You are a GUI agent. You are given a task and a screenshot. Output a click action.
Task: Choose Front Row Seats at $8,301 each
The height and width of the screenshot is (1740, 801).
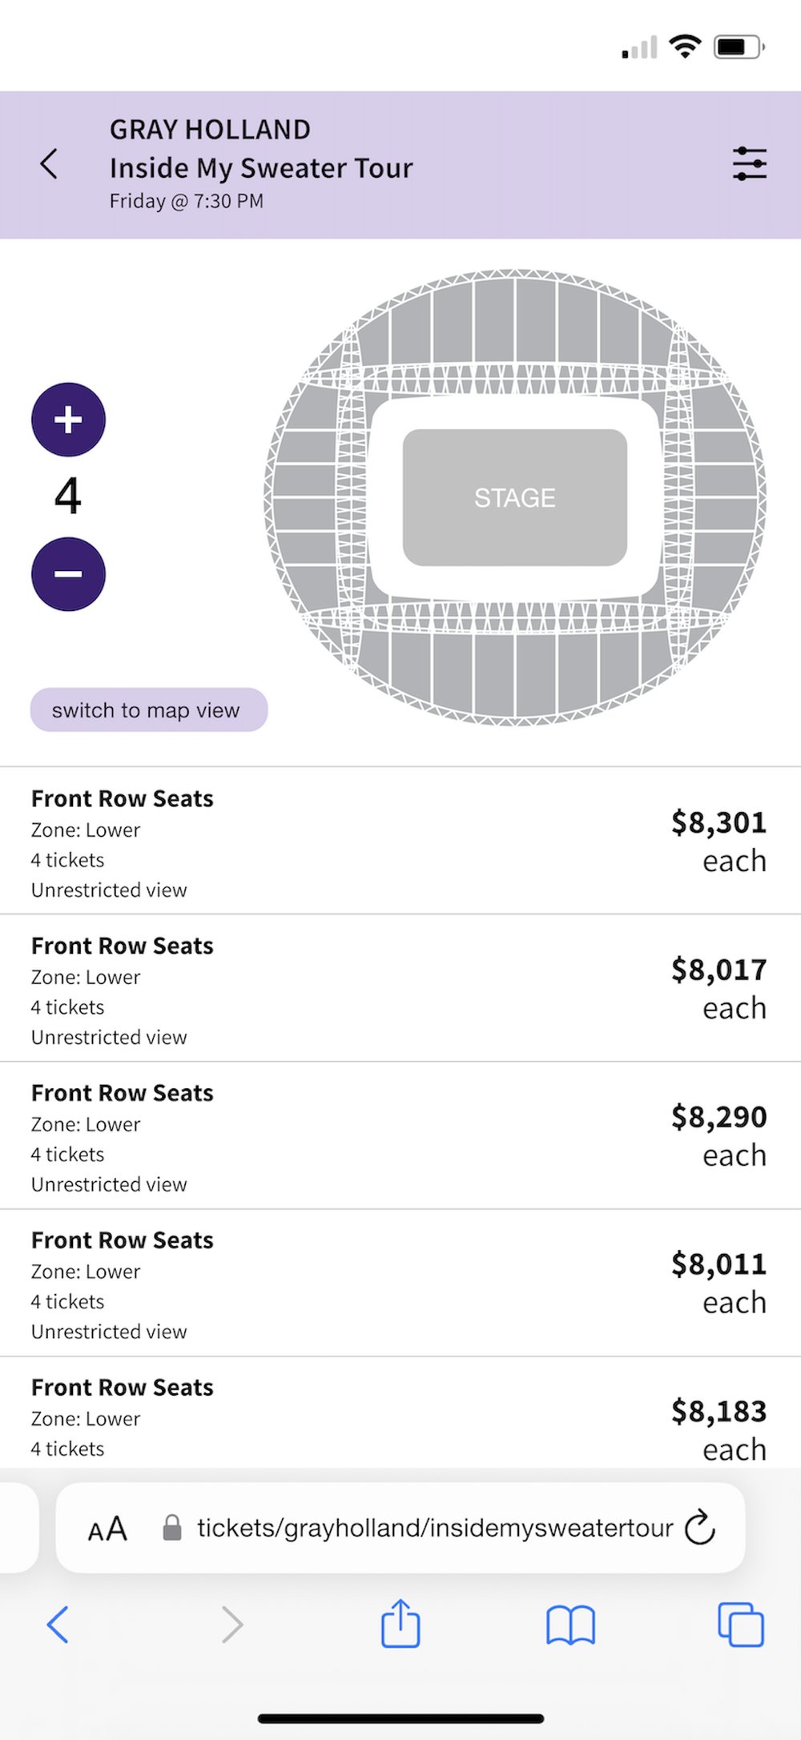coord(400,841)
